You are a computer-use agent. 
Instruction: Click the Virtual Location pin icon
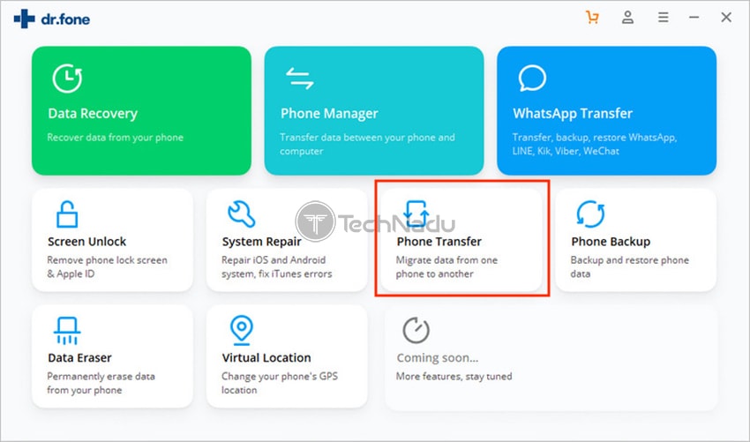click(x=242, y=330)
